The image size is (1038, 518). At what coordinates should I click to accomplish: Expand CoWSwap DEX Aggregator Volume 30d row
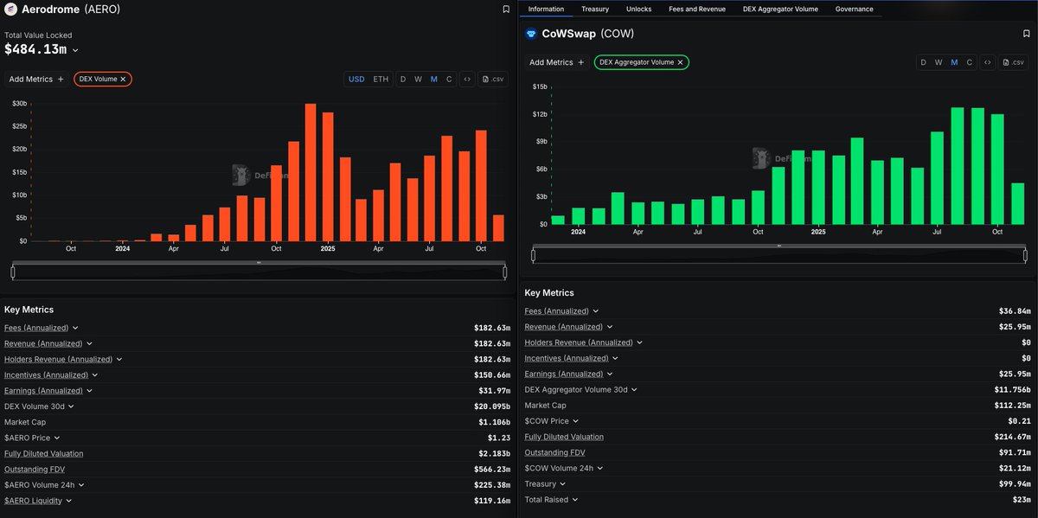click(634, 390)
